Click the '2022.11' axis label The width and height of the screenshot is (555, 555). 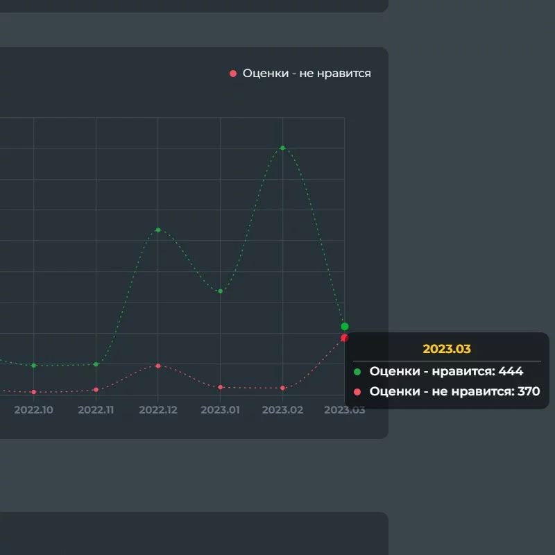click(x=96, y=410)
